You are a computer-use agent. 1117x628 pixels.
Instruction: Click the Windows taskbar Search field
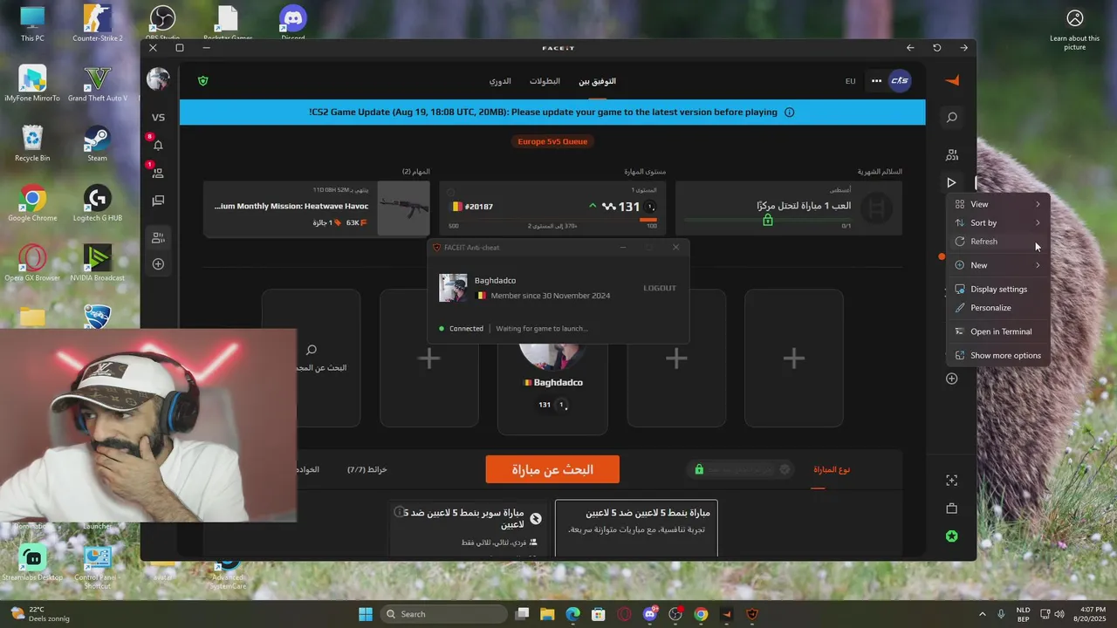point(443,614)
